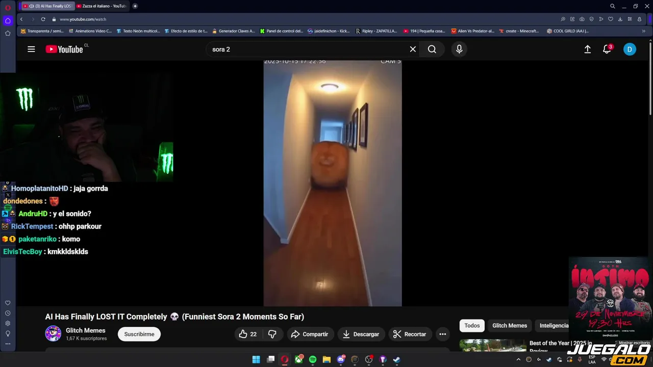Go to YouTube home via logo
Screen dimensions: 653x367
(64, 49)
